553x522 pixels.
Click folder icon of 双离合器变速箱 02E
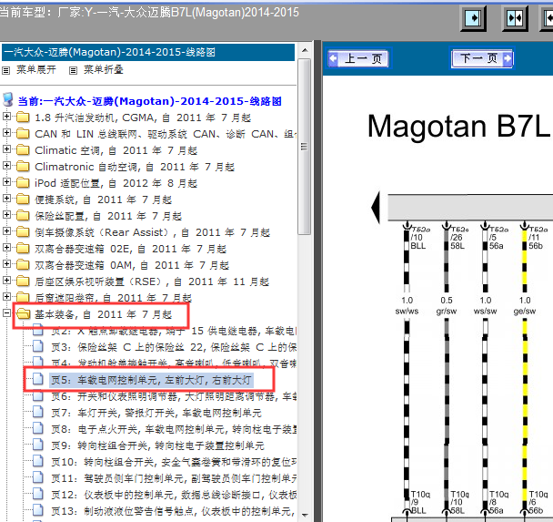[23, 249]
